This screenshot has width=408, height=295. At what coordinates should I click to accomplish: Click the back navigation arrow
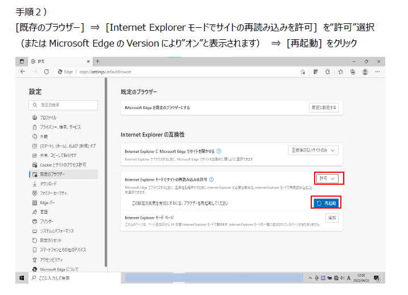tap(23, 72)
